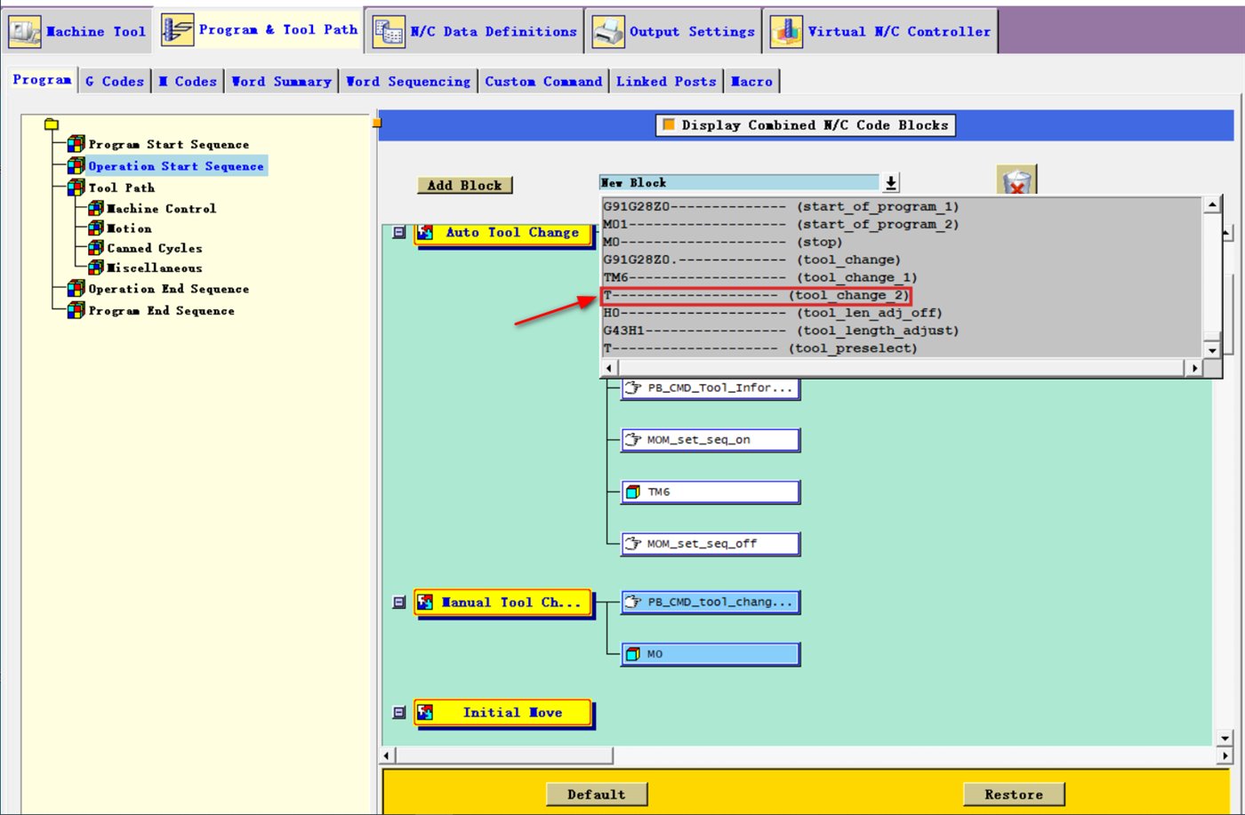The height and width of the screenshot is (815, 1245).
Task: Choose T (tool_change_2) from block list
Action: coord(756,295)
